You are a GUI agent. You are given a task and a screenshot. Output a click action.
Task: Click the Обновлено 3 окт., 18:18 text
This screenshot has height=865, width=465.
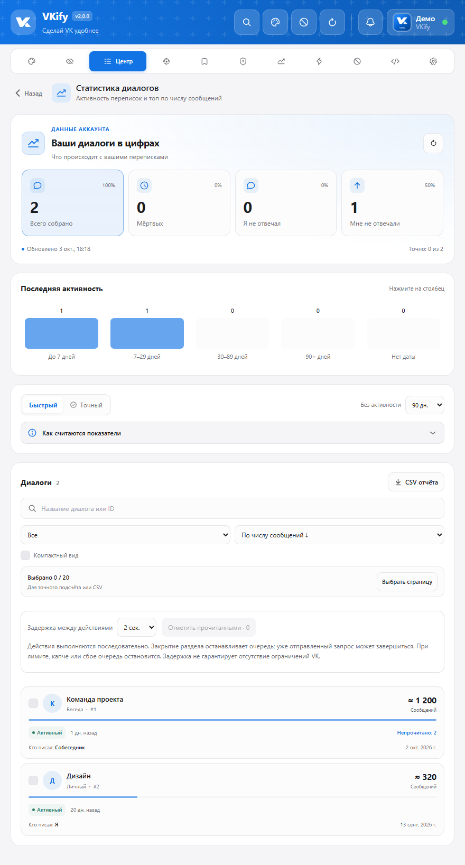click(59, 249)
